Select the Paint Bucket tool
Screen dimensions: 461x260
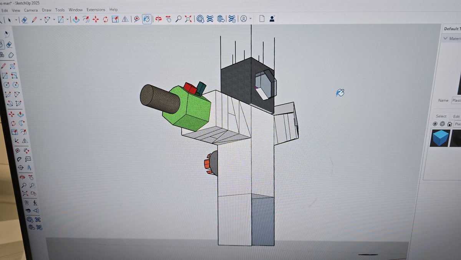tap(136, 18)
